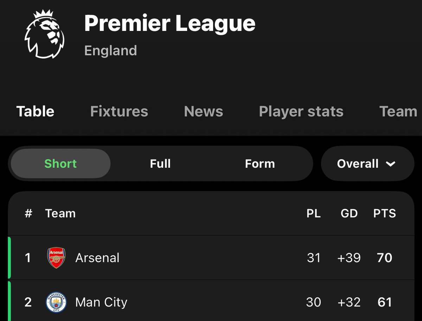422x321 pixels.
Task: Switch to the Form table view
Action: pyautogui.click(x=260, y=164)
